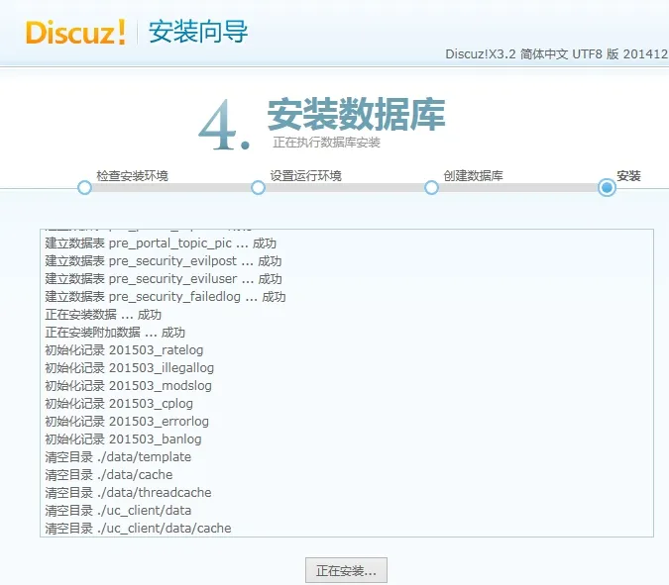Click the ./uc_client/data/cache log line
Viewport: 669px width, 585px height.
(138, 529)
